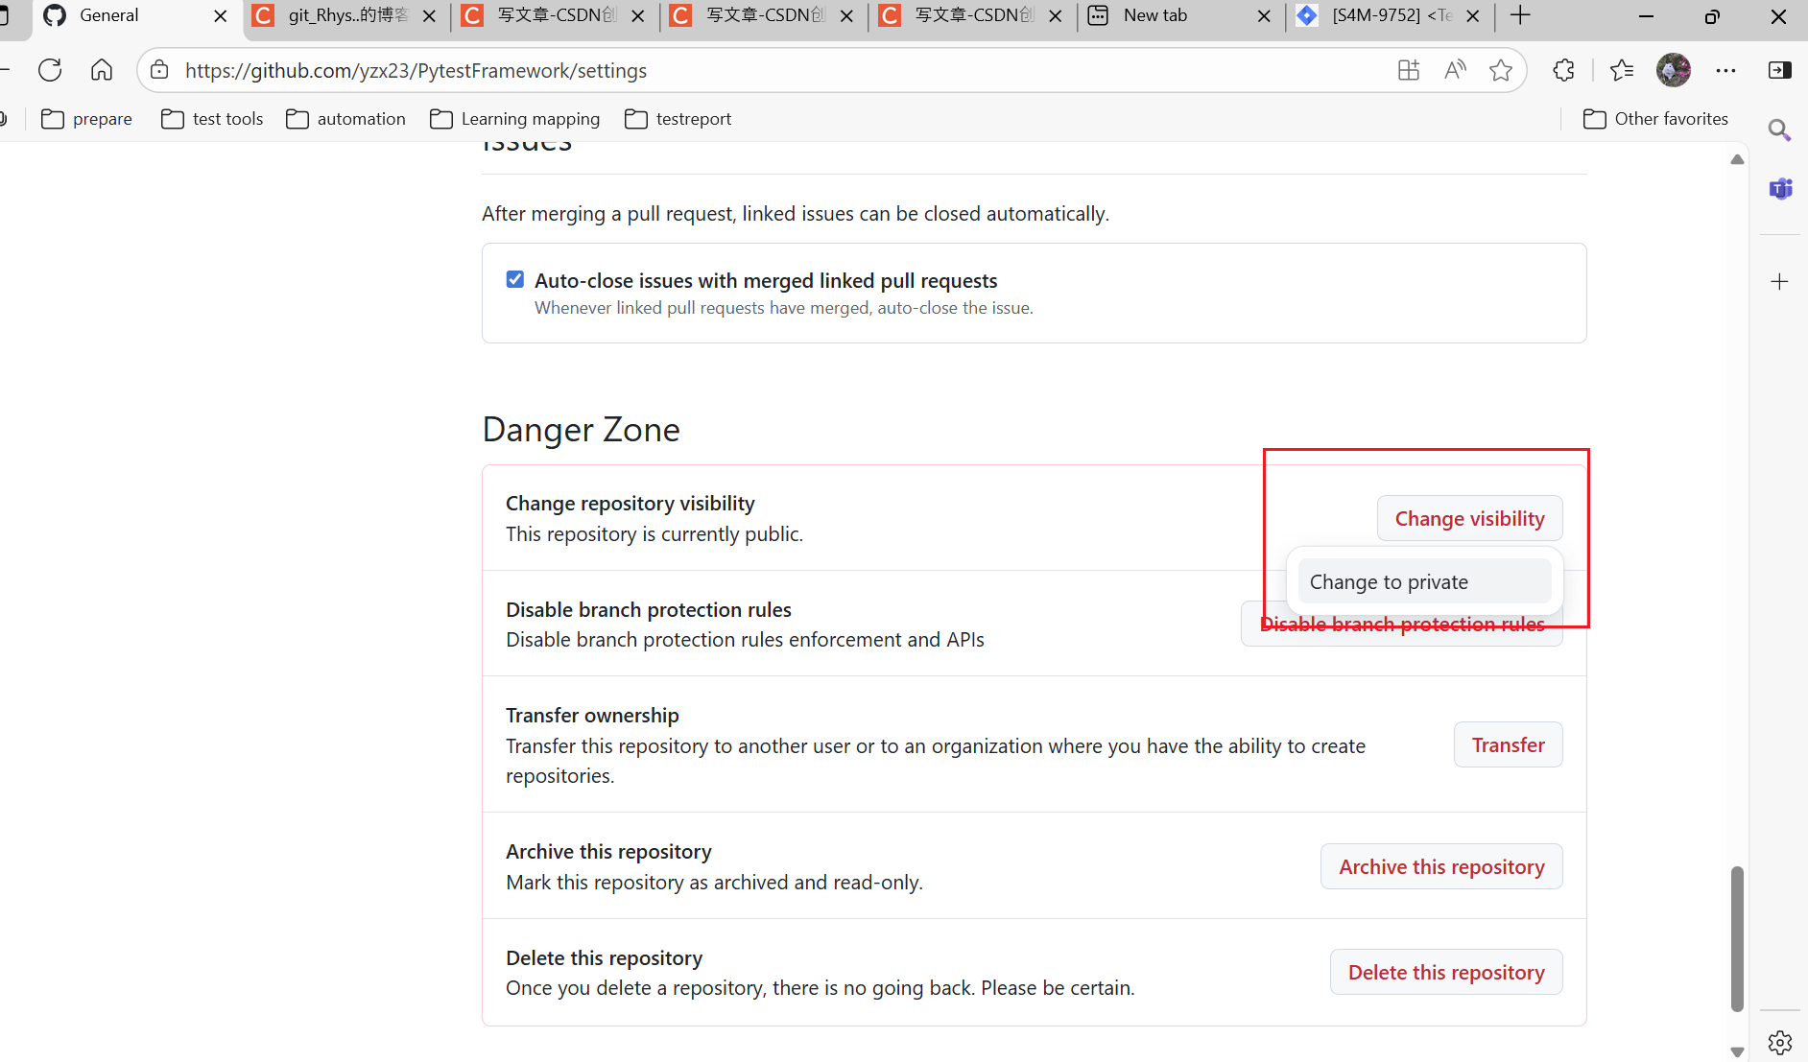Click the page vertical scrollbar thumb
Screen dimensions: 1808x1062
pyautogui.click(x=1737, y=938)
